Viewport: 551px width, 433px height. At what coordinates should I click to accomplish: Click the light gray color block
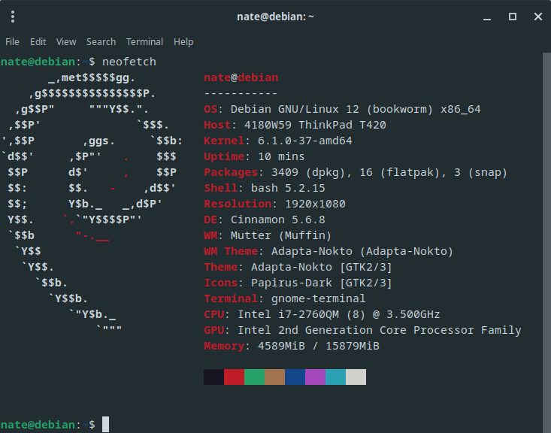[x=356, y=377]
